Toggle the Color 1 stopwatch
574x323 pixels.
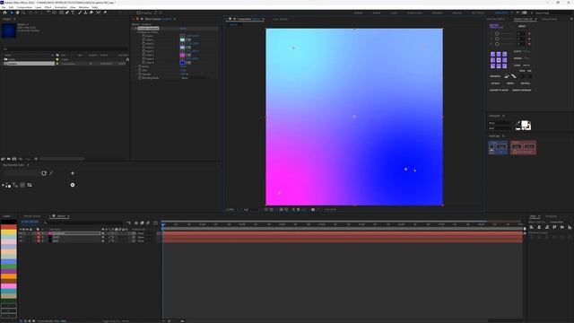pos(143,39)
